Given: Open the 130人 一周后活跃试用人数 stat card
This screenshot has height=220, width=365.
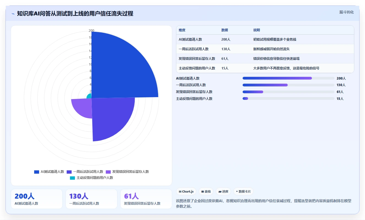Looking at the screenshot, I should coord(91,199).
